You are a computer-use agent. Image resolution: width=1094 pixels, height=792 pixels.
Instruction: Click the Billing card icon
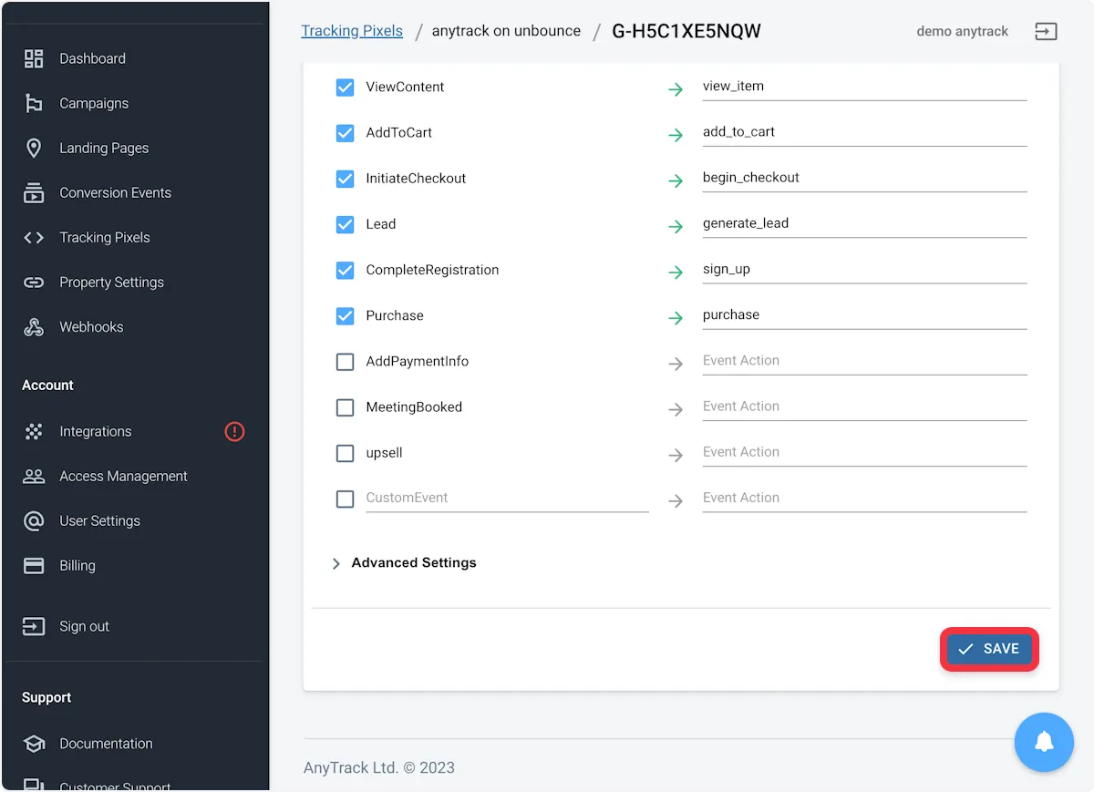point(34,565)
